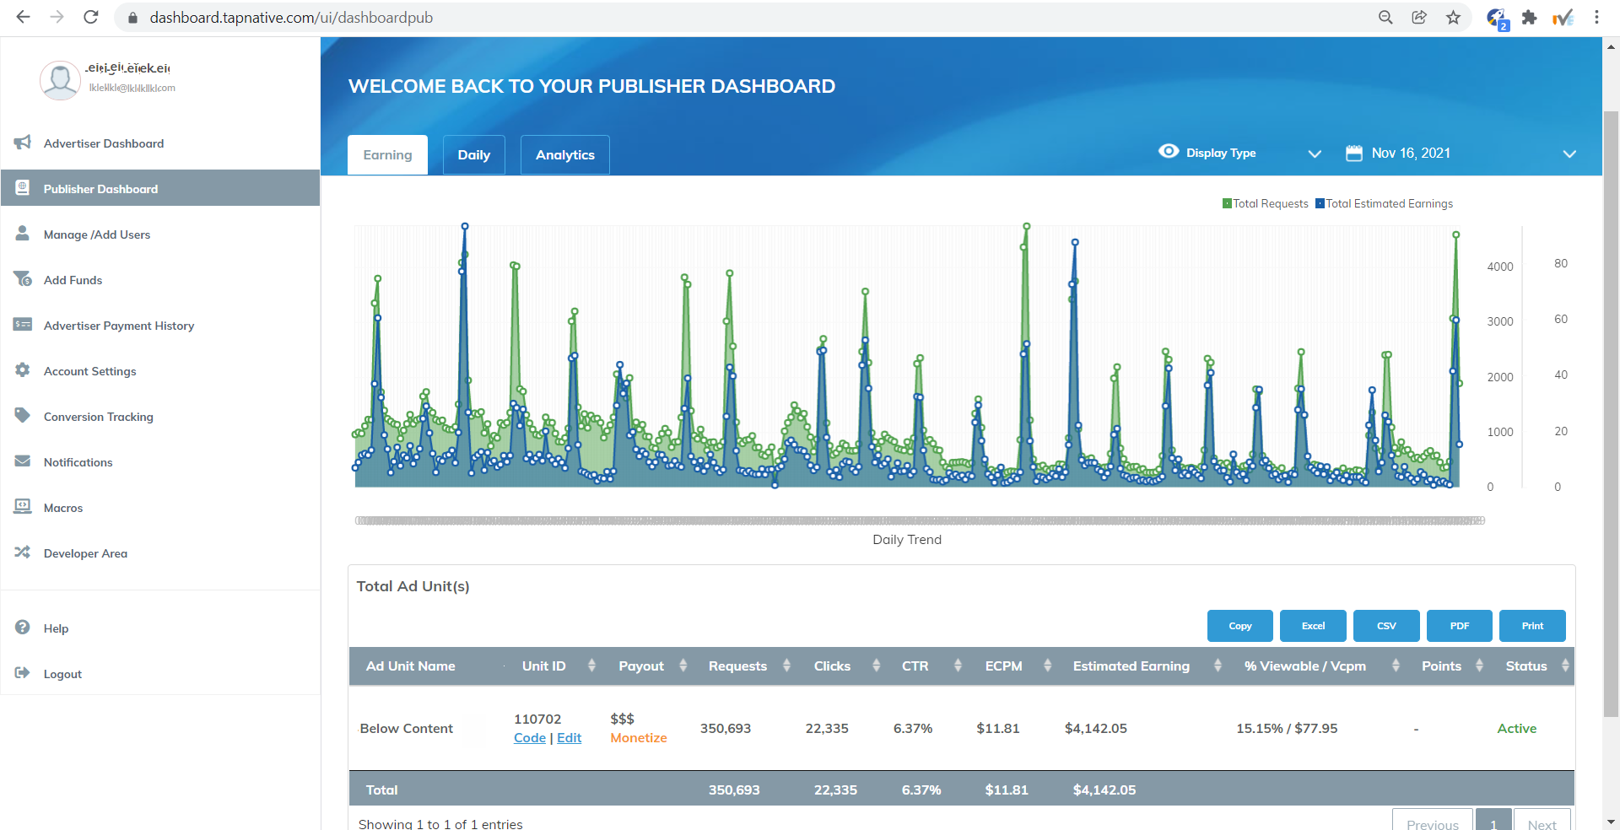Switch to the Analytics tab
Viewport: 1620px width, 830px height.
[564, 155]
